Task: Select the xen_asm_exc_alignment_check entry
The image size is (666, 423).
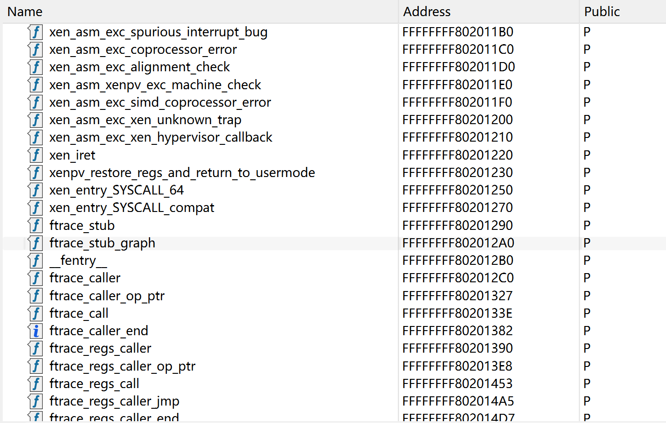Action: click(x=139, y=67)
